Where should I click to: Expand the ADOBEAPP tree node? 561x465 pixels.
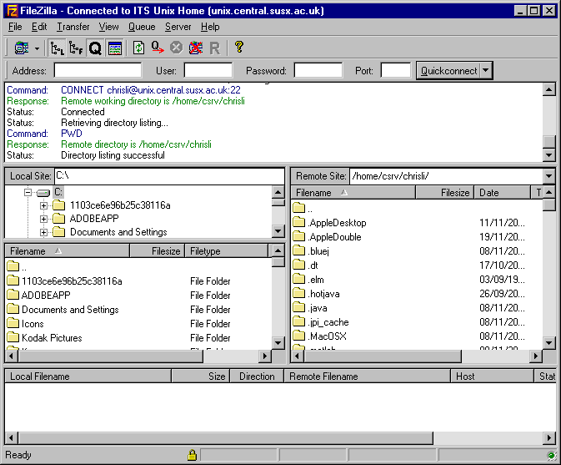(44, 219)
